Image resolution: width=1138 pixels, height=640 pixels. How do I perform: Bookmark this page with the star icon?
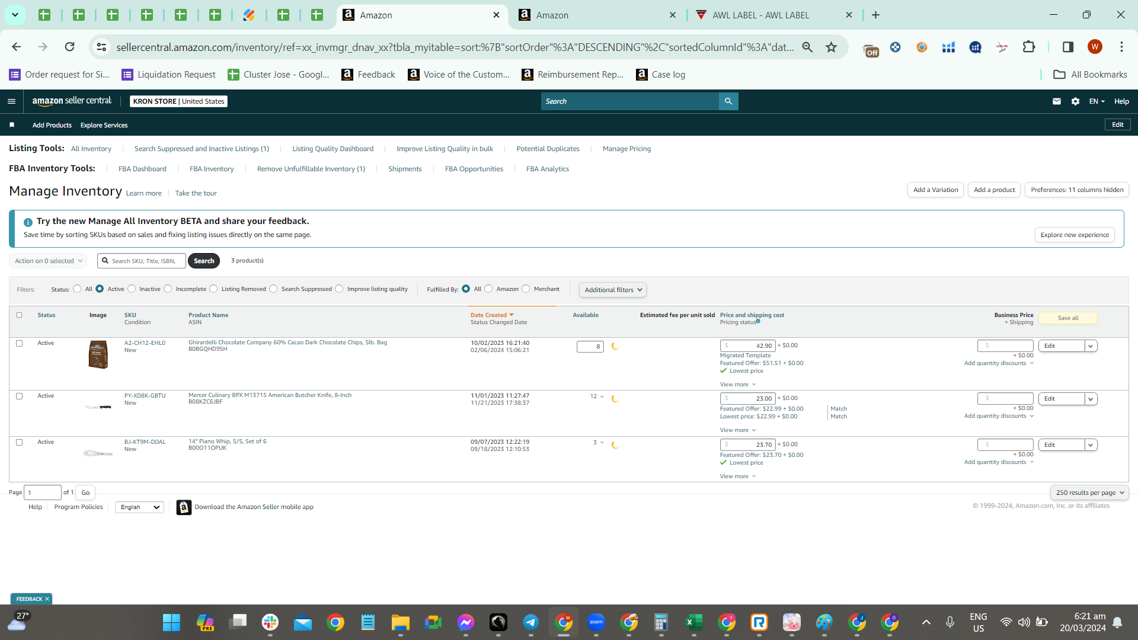pyautogui.click(x=832, y=47)
